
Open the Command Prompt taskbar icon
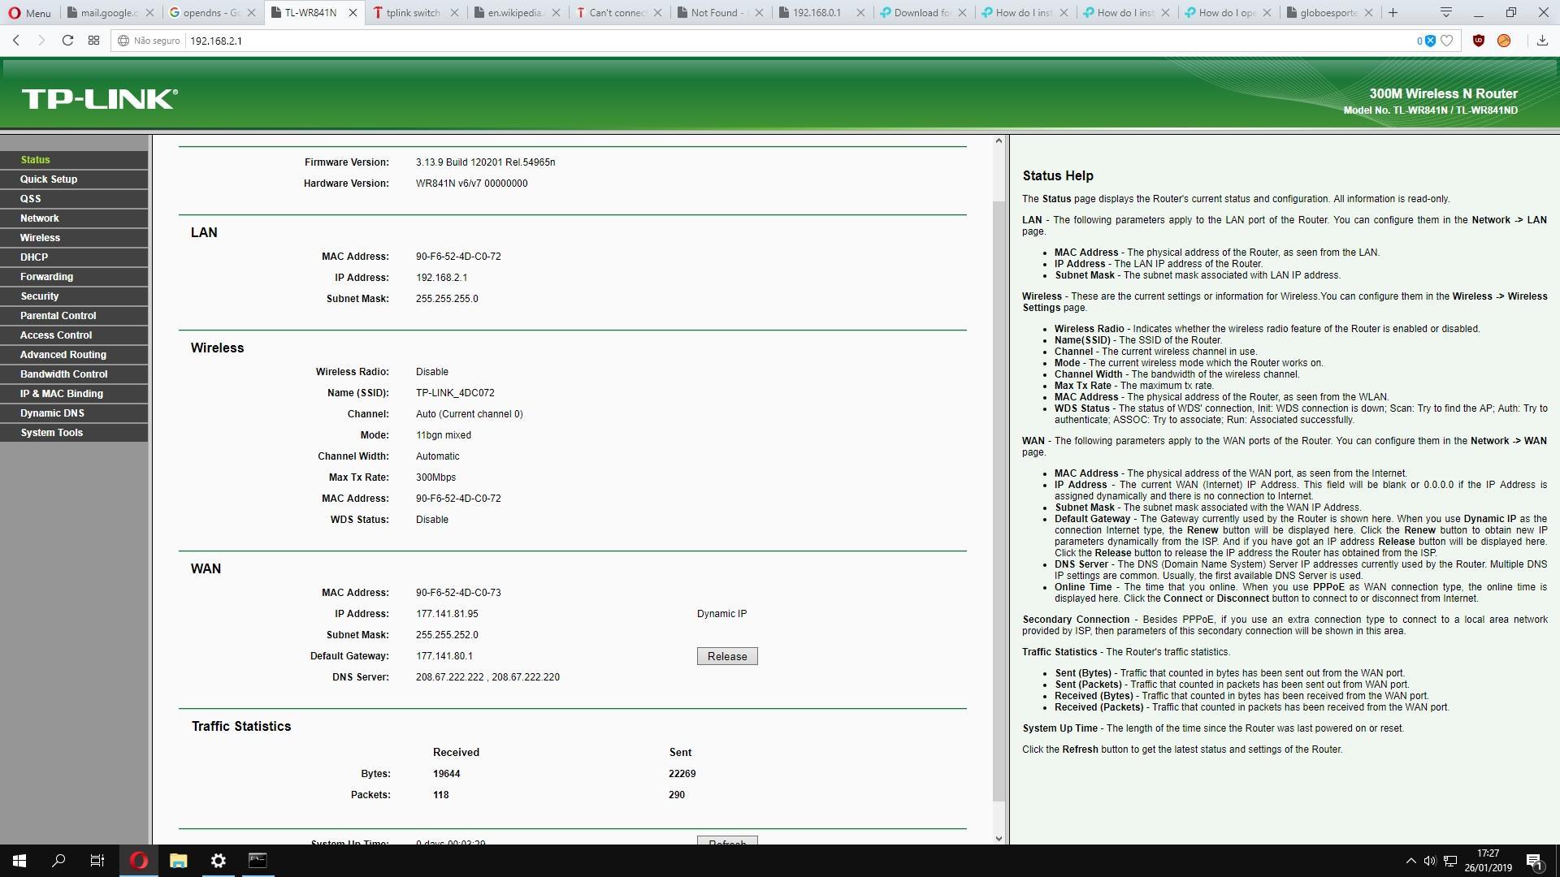[258, 861]
